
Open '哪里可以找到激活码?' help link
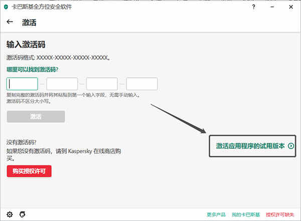pos(32,70)
